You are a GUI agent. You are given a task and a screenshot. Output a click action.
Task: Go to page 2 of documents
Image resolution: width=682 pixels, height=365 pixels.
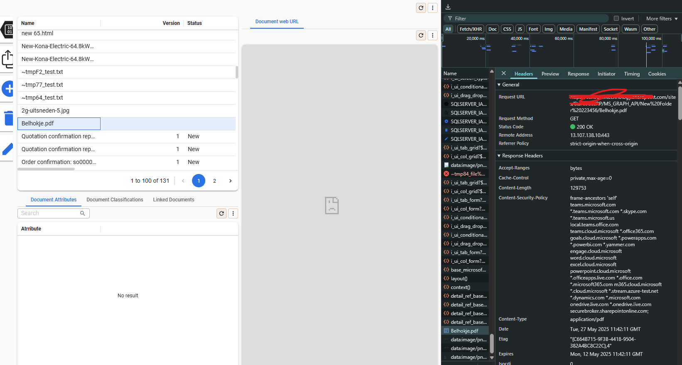[214, 181]
